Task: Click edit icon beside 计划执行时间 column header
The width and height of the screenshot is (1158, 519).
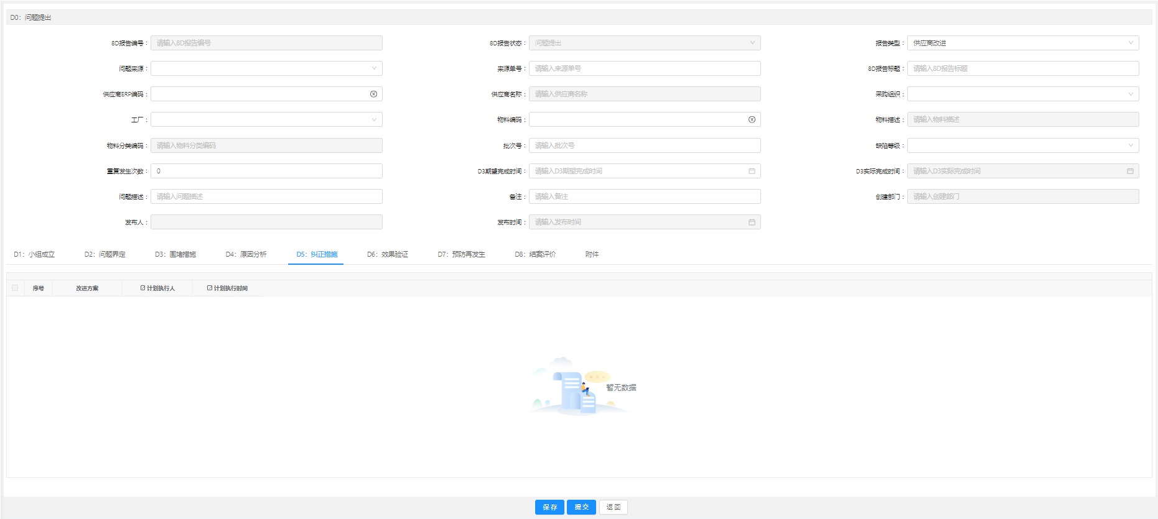Action: coord(210,288)
